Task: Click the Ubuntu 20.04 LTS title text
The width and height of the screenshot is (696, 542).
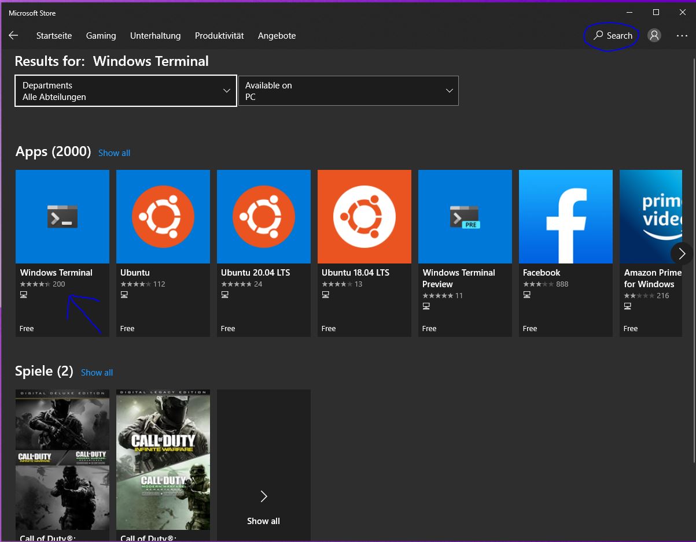Action: (256, 272)
